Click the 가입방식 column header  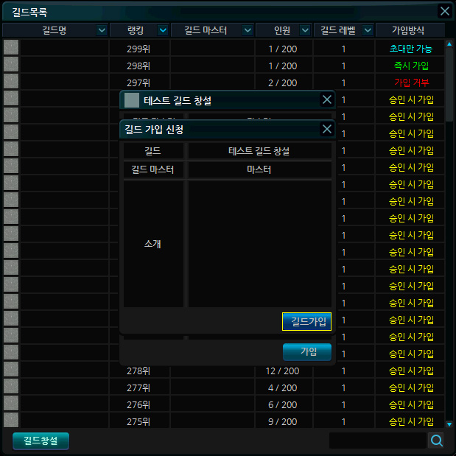coord(410,30)
